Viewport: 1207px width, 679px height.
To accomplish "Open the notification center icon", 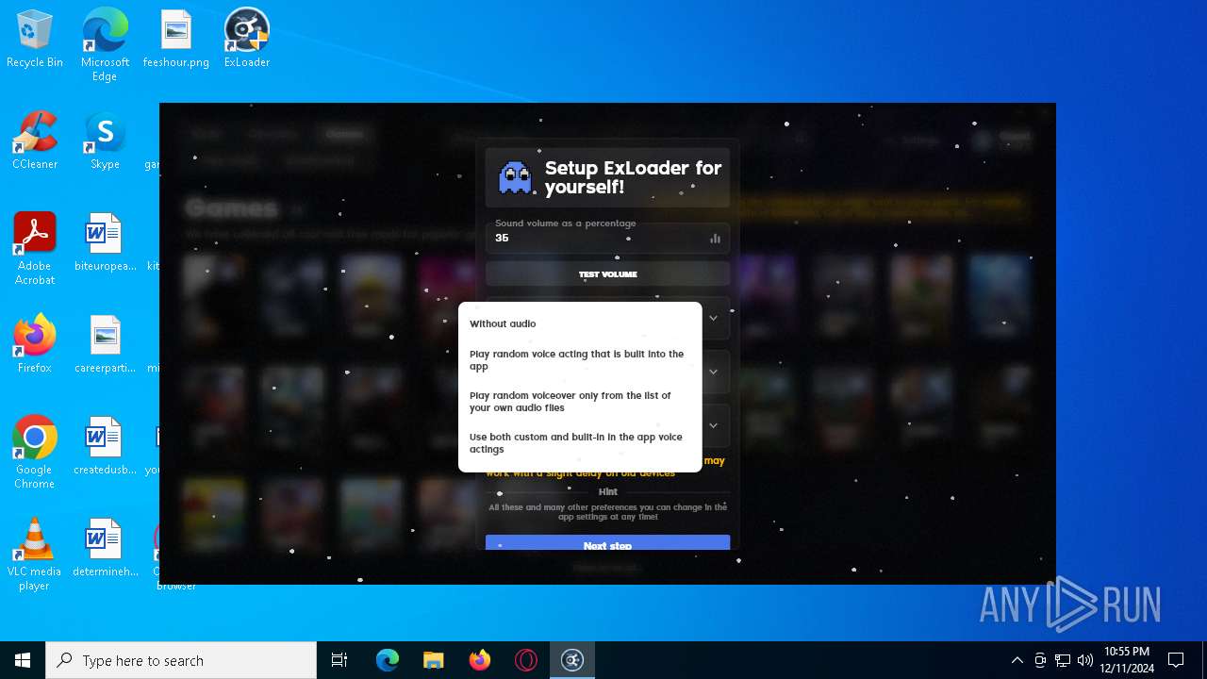I will click(x=1176, y=660).
